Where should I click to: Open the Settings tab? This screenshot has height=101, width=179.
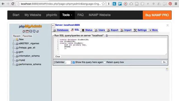tap(140, 30)
